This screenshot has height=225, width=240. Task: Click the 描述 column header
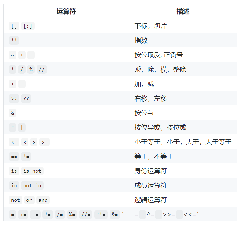tap(183, 11)
